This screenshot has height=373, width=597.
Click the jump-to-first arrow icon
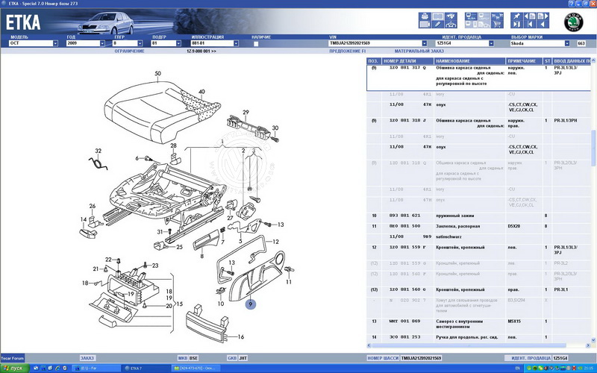point(530,25)
